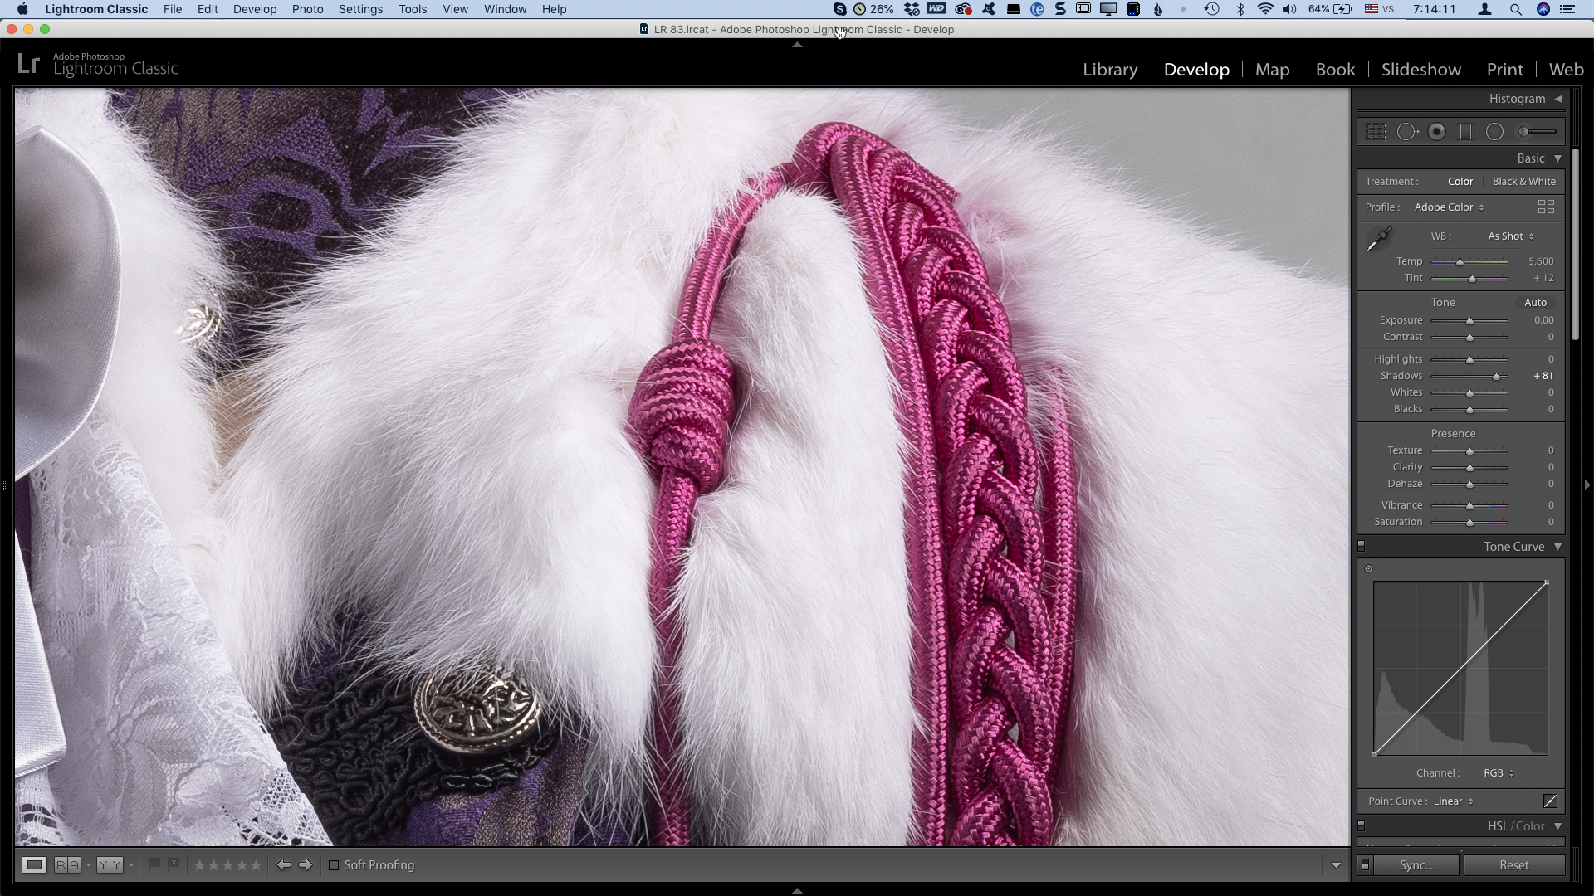Open the Settings menu
This screenshot has height=896, width=1594.
point(360,9)
